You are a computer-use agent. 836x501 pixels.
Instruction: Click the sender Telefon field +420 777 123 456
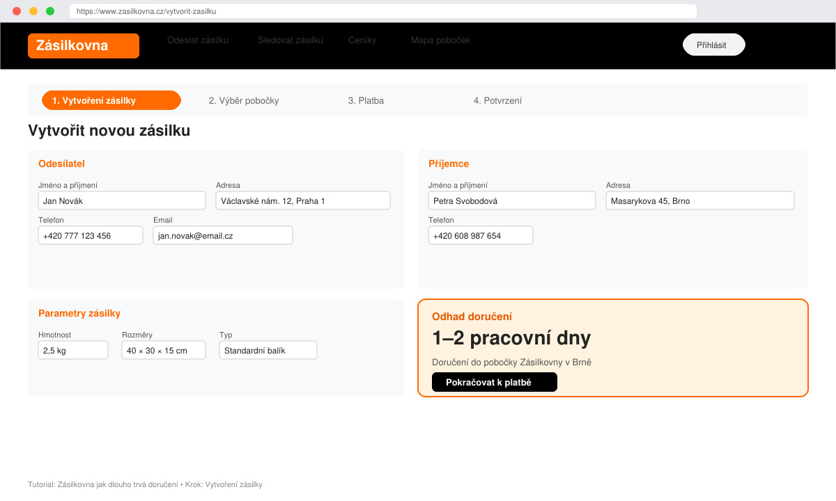click(x=91, y=235)
